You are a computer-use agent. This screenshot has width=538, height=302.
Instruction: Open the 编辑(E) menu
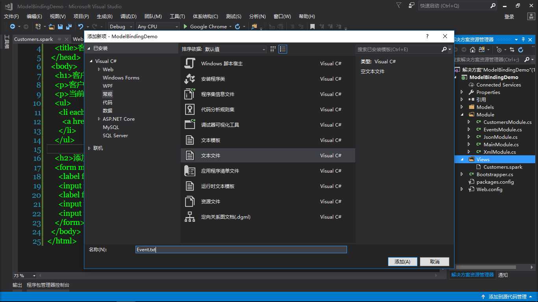[x=34, y=16]
